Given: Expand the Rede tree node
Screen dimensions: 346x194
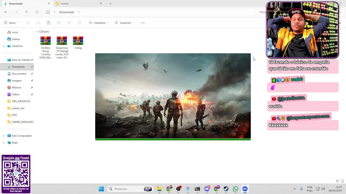Looking at the screenshot, I should (x=4, y=143).
